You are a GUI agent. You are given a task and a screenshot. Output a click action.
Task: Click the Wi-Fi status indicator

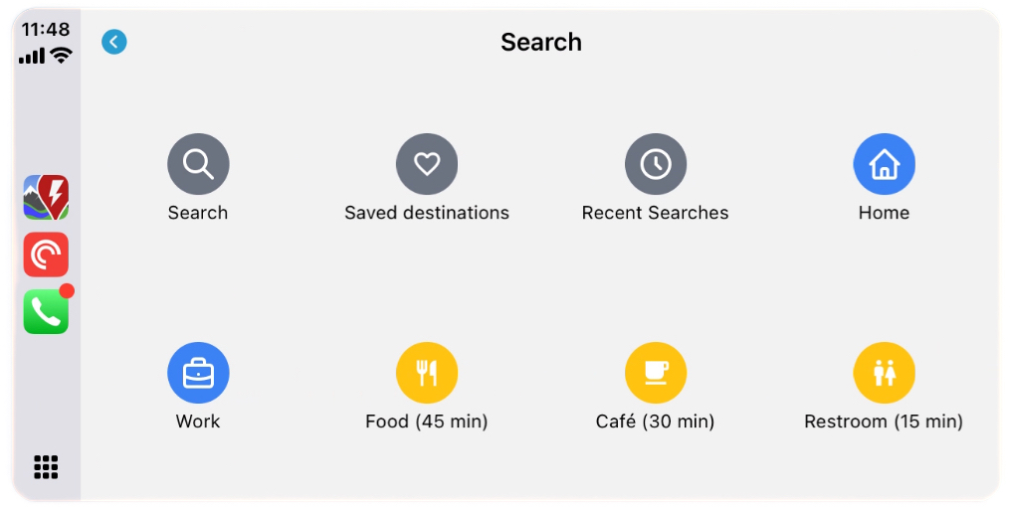pyautogui.click(x=62, y=56)
